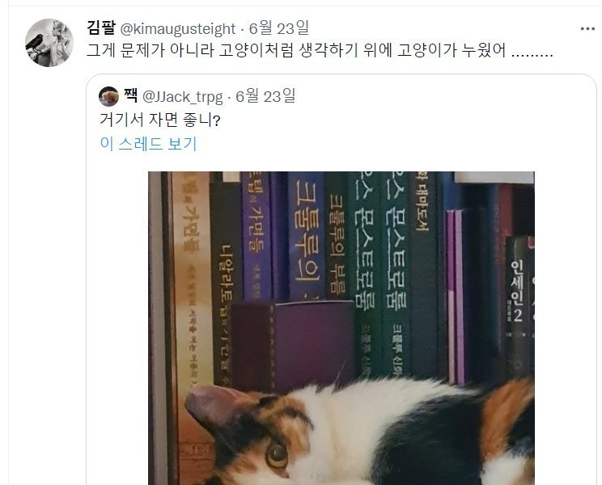Open the three-dot more options menu
Image resolution: width=602 pixels, height=485 pixels.
coord(587,29)
